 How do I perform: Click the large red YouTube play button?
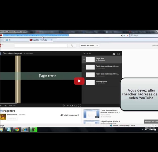79,81
